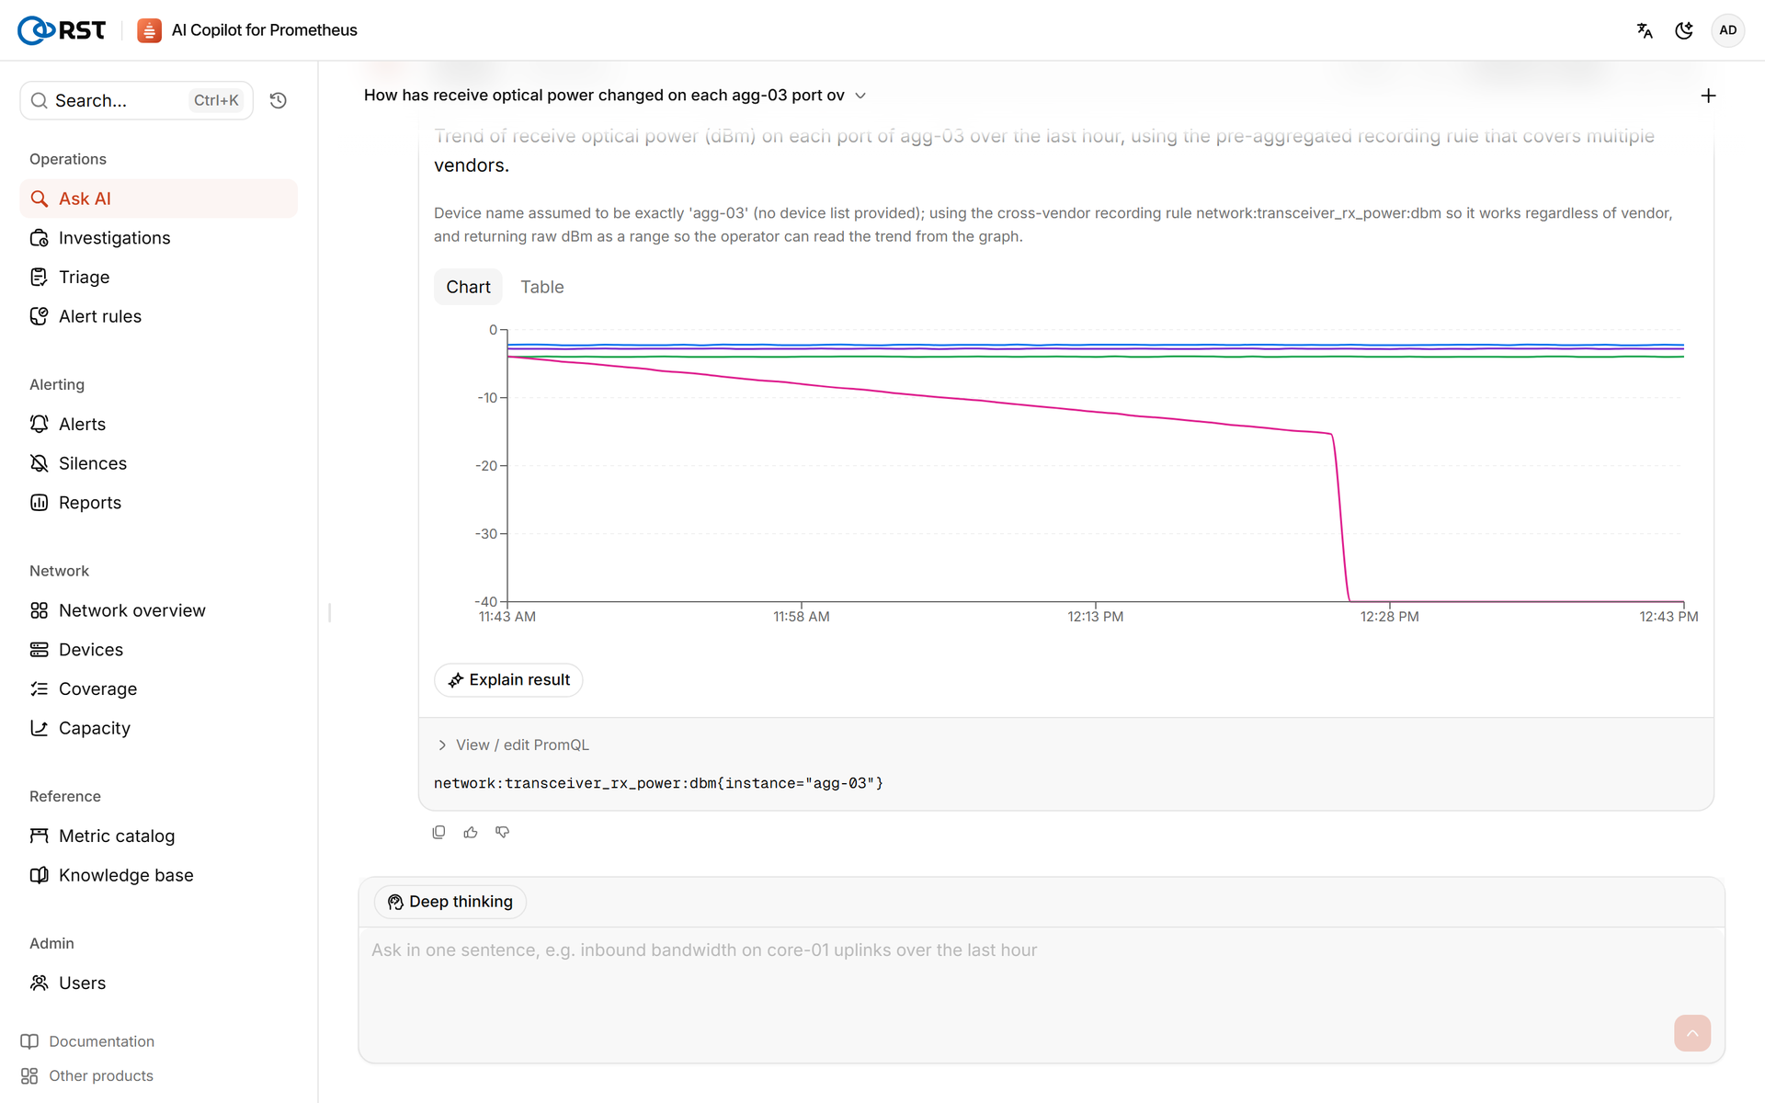
Task: Open Documentation link
Action: point(87,1041)
